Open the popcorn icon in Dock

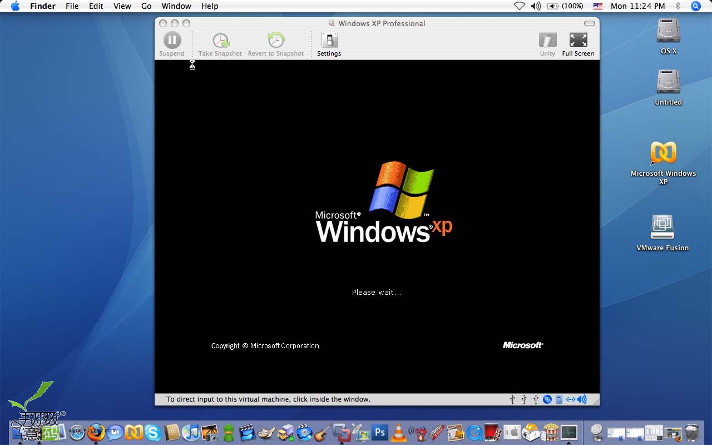550,433
